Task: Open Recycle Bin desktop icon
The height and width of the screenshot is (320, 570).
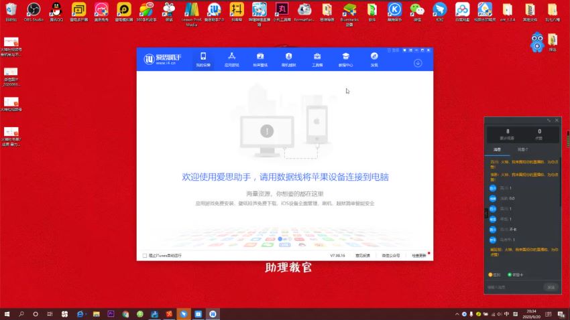Action: pyautogui.click(x=11, y=12)
